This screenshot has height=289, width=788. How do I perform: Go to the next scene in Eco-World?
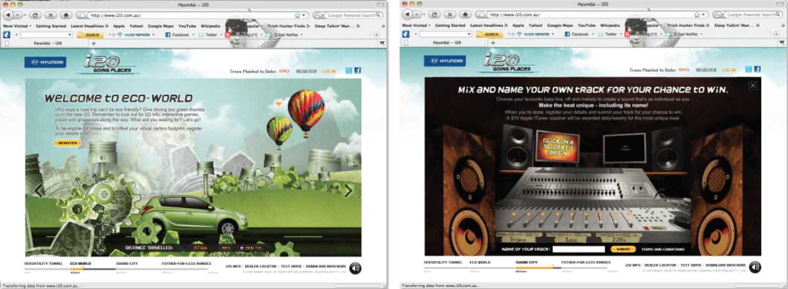point(348,191)
